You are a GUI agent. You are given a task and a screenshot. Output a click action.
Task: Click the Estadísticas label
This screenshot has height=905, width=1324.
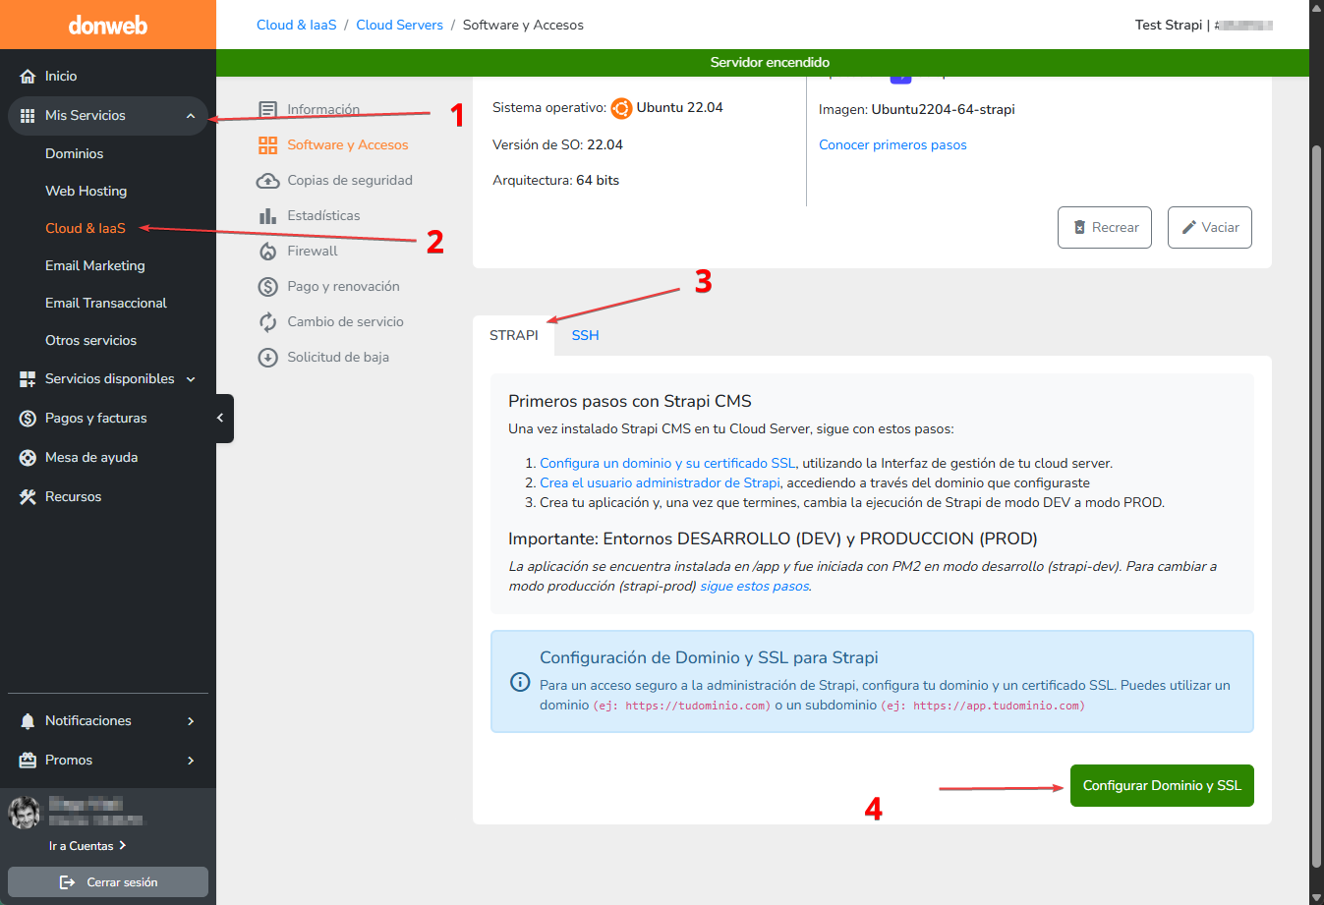pos(323,216)
